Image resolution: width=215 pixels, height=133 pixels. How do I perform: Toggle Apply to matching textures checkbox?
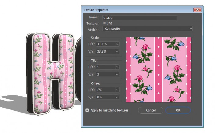(x=88, y=110)
